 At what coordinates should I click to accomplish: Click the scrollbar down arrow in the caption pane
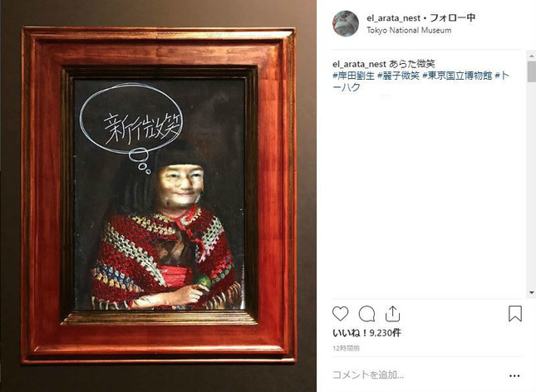tap(532, 292)
